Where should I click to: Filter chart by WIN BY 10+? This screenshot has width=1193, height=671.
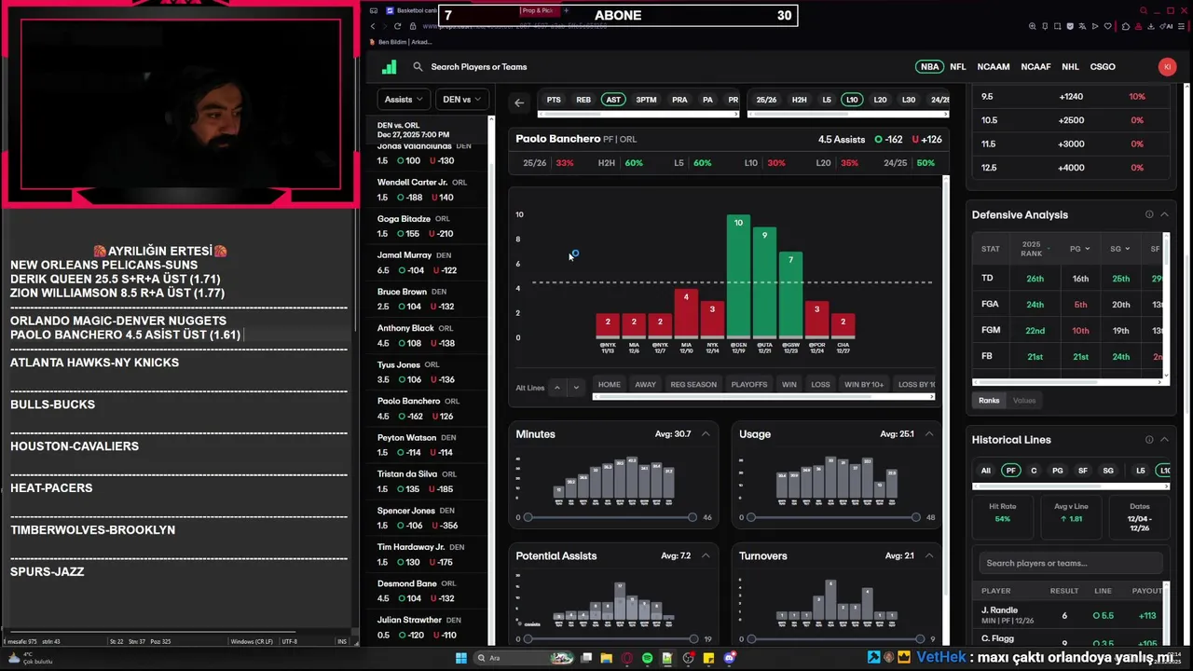point(864,384)
